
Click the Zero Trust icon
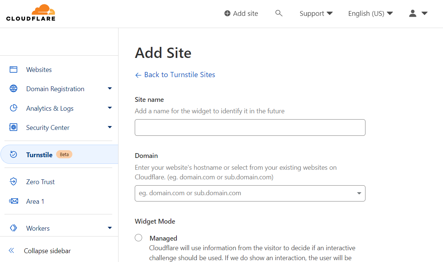coord(13,182)
